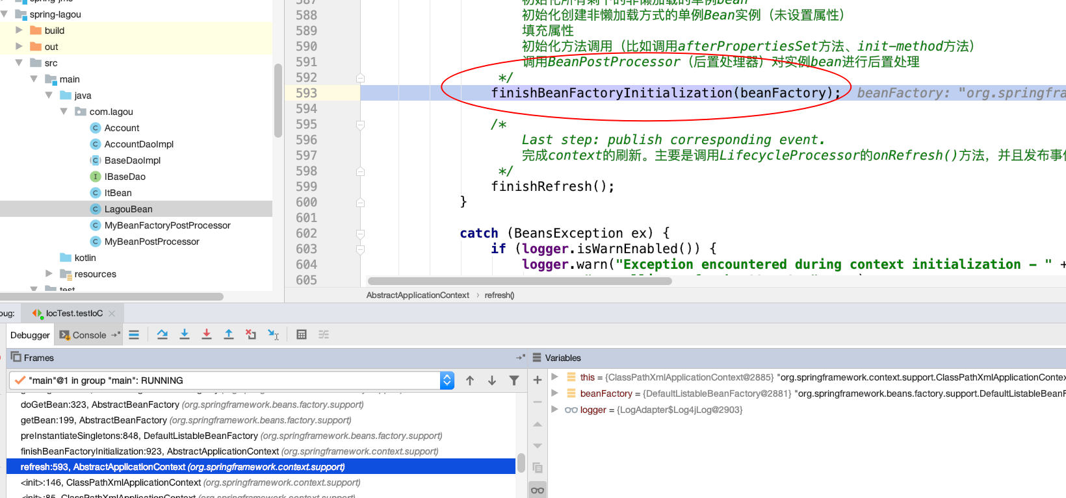Click the Variables panel header icon

click(537, 358)
